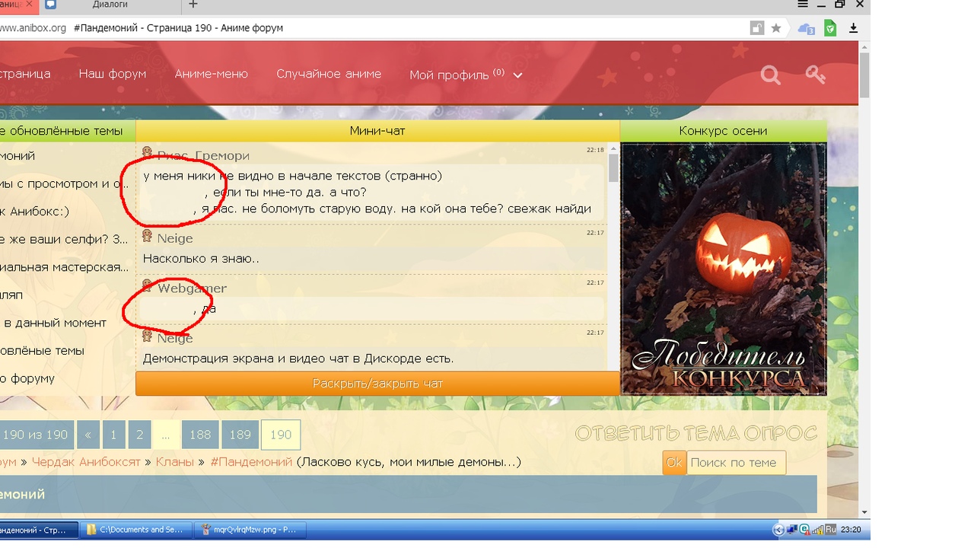The image size is (974, 548).
Task: Open the Кланы breadcrumb link
Action: click(x=175, y=462)
